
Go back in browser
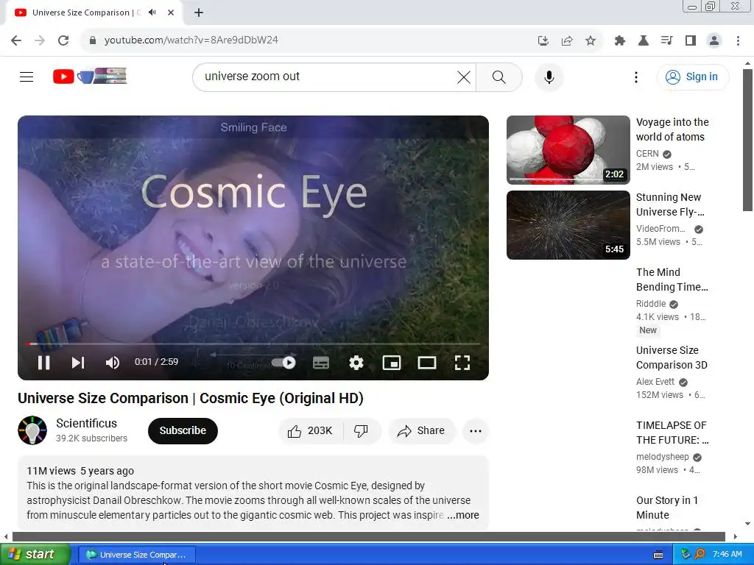tap(16, 40)
